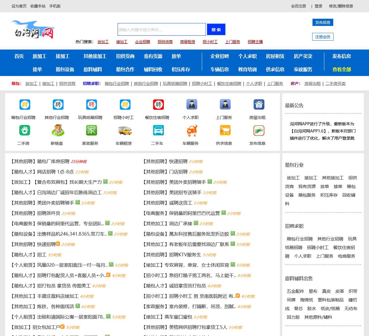
Task: Open 其他接加工 in the navigation bar
Action: coord(95,56)
